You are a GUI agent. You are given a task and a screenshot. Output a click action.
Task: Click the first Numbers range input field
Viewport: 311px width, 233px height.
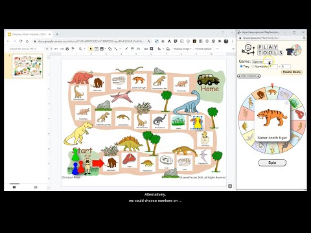pyautogui.click(x=273, y=67)
